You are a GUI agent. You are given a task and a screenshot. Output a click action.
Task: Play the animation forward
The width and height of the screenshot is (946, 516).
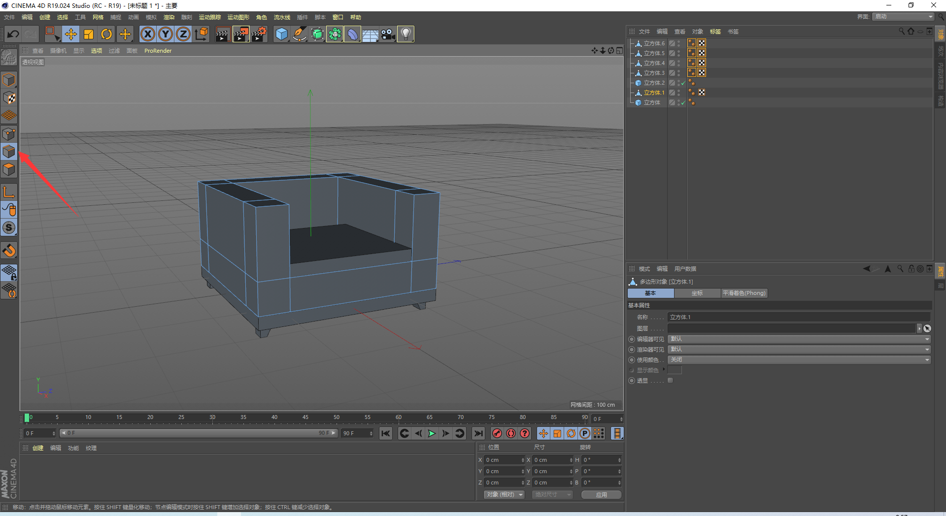point(432,433)
